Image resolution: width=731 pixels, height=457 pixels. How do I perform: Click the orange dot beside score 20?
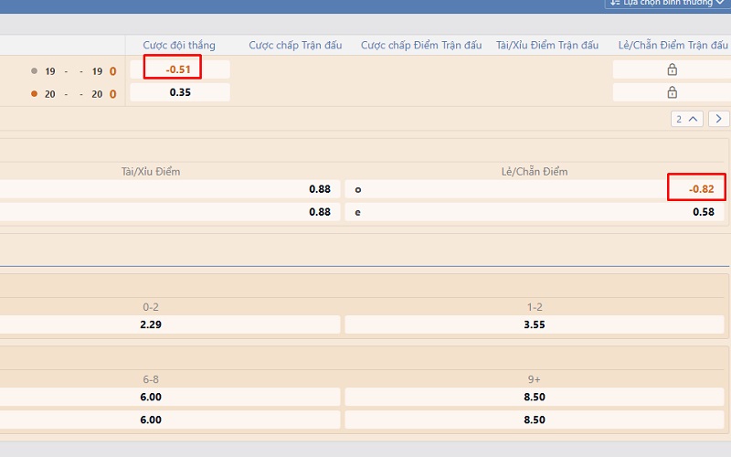(x=35, y=93)
